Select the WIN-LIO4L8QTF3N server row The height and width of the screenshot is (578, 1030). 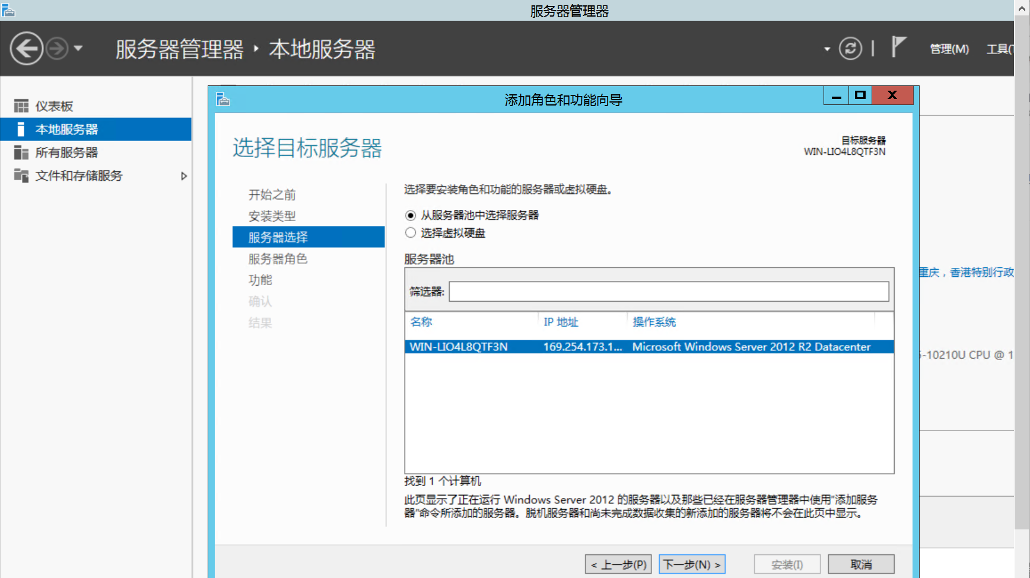point(649,347)
